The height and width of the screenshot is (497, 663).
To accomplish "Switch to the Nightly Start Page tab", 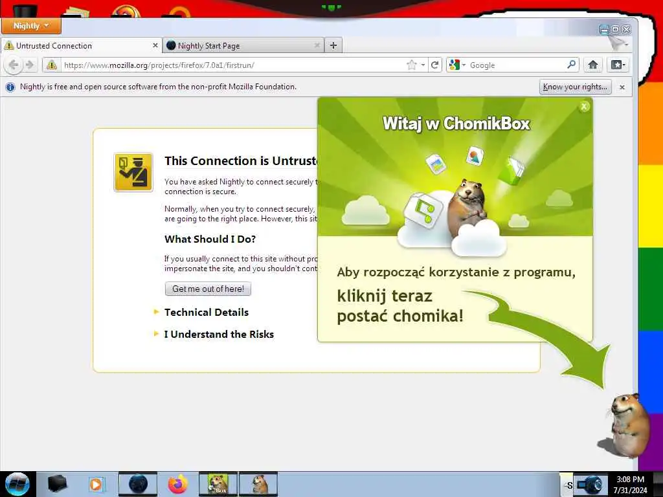I will (243, 45).
